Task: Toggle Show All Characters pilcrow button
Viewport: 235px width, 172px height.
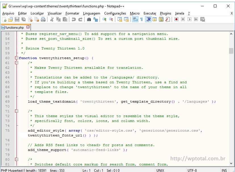Action: [141, 19]
